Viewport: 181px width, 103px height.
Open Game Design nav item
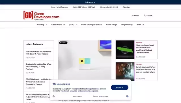coord(112,24)
